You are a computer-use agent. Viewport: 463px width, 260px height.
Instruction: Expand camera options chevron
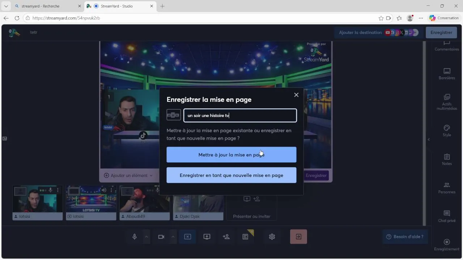coord(173,237)
